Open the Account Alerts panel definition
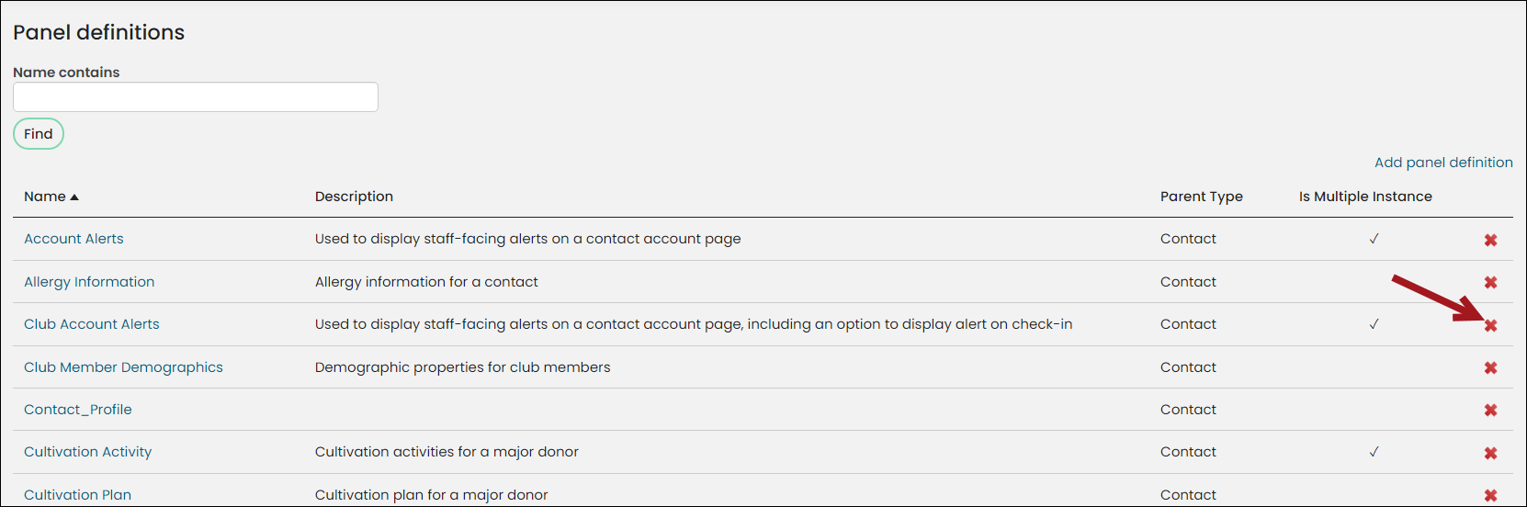This screenshot has width=1527, height=507. [74, 239]
